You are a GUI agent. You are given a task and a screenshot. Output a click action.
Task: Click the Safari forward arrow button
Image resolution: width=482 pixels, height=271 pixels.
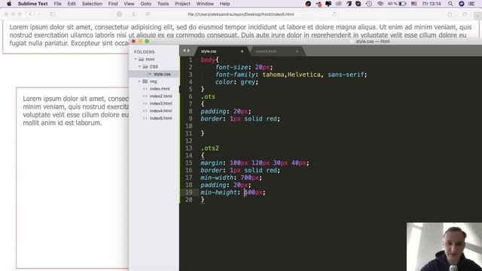(38, 14)
